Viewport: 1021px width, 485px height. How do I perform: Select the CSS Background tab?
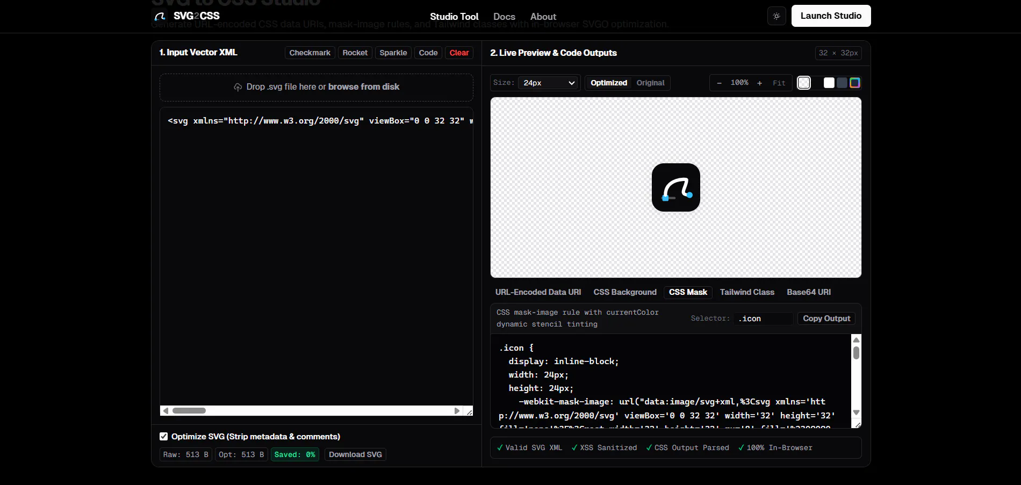[625, 292]
